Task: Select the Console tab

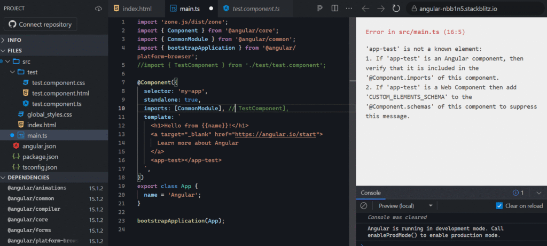Action: (x=371, y=193)
